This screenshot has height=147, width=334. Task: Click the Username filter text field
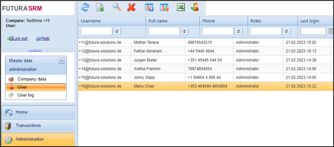tap(96, 31)
